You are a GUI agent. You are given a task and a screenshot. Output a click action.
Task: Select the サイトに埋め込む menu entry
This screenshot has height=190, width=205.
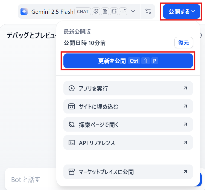tap(128, 106)
